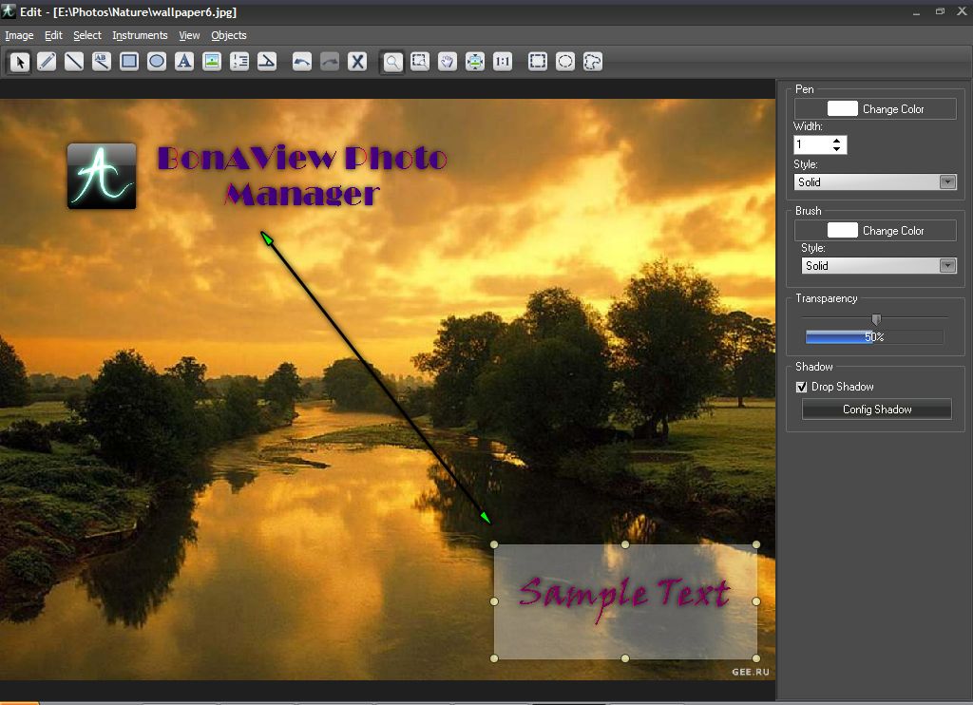Increase Pen Width with the up arrow
The image size is (973, 705).
point(836,141)
